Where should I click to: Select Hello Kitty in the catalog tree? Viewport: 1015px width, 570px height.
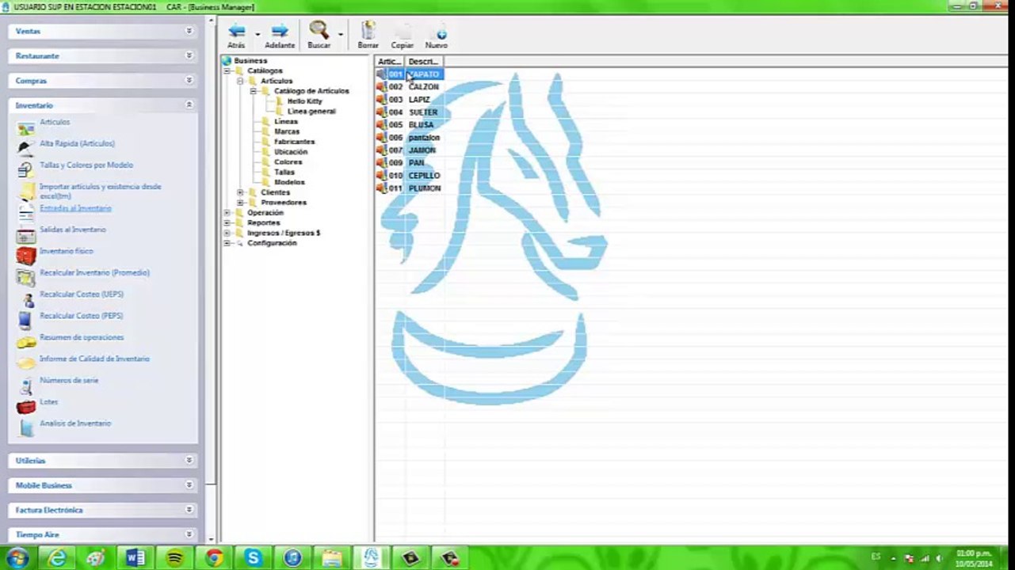(x=304, y=101)
